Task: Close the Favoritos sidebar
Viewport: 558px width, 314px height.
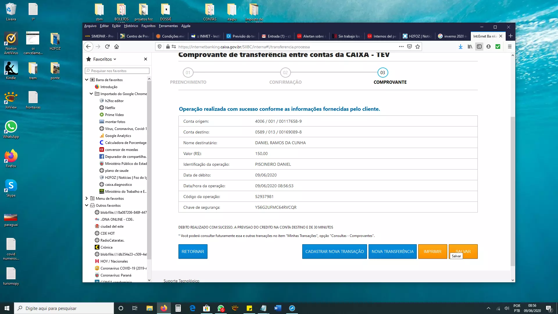Action: coord(146,59)
